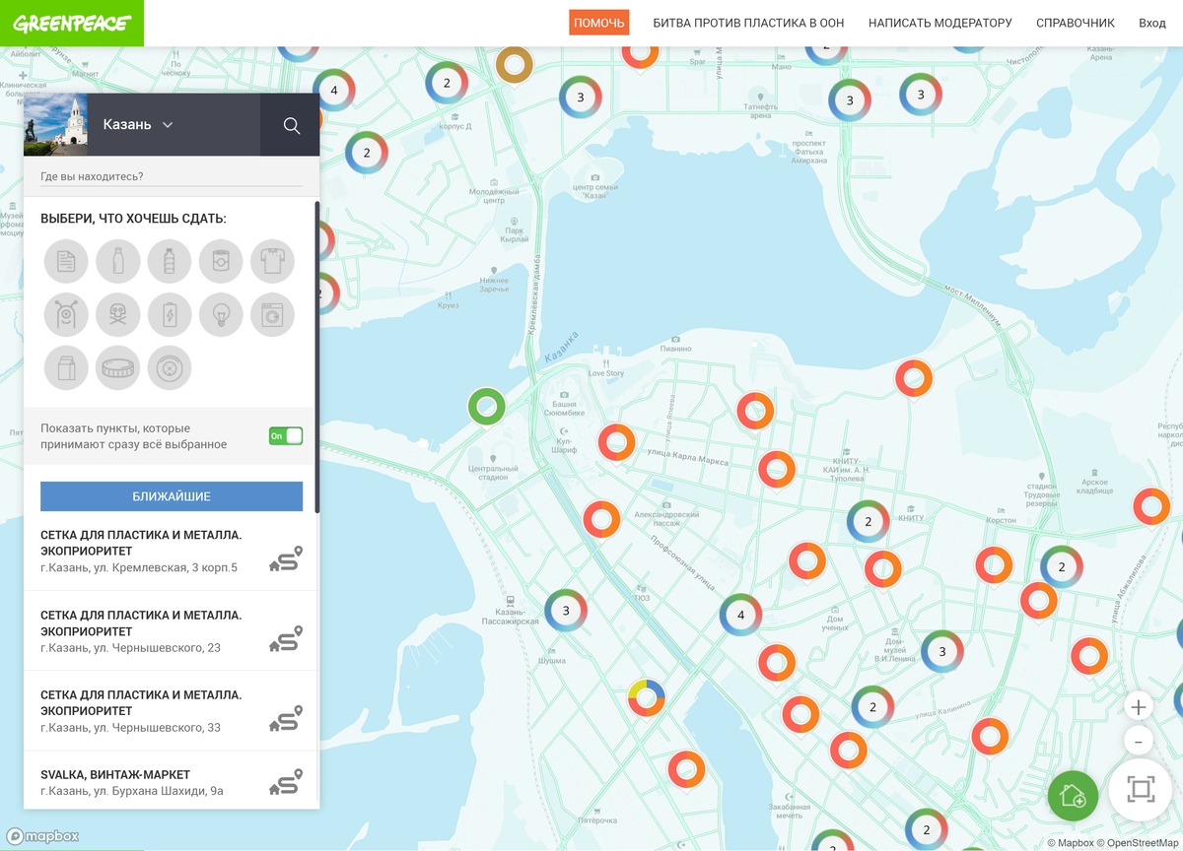Select the plastic bottle category icon

coord(170,262)
